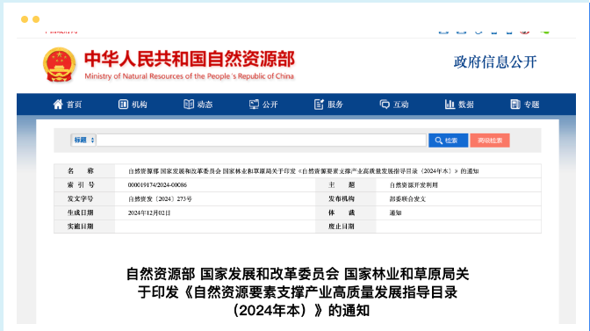The height and width of the screenshot is (331, 590).
Task: Click the notepad icon for 服务
Action: (x=319, y=104)
